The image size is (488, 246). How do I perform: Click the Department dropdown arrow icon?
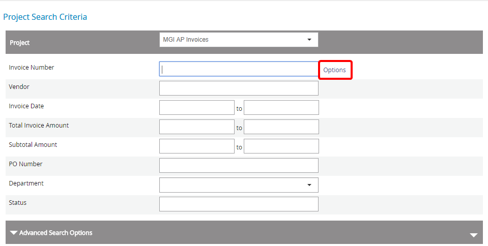309,185
